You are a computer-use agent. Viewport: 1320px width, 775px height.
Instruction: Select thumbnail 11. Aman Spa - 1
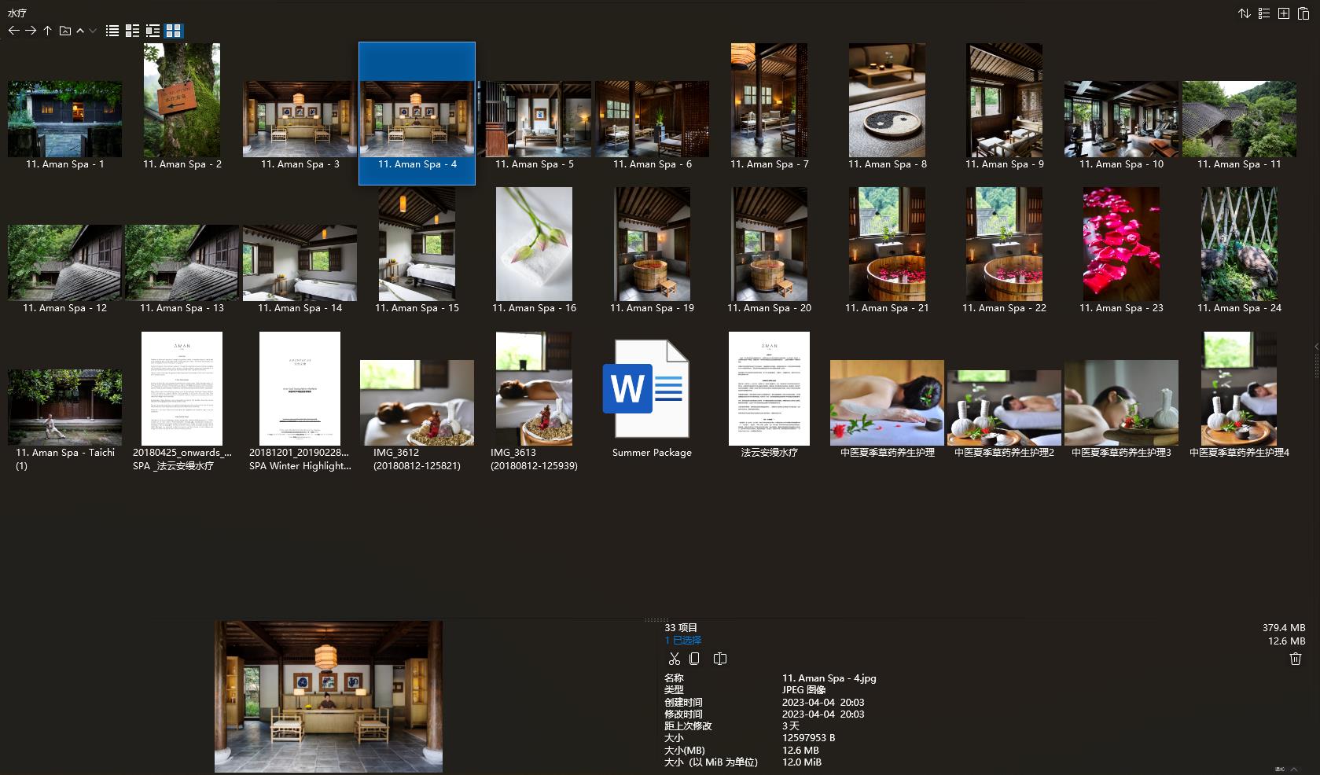coord(64,119)
